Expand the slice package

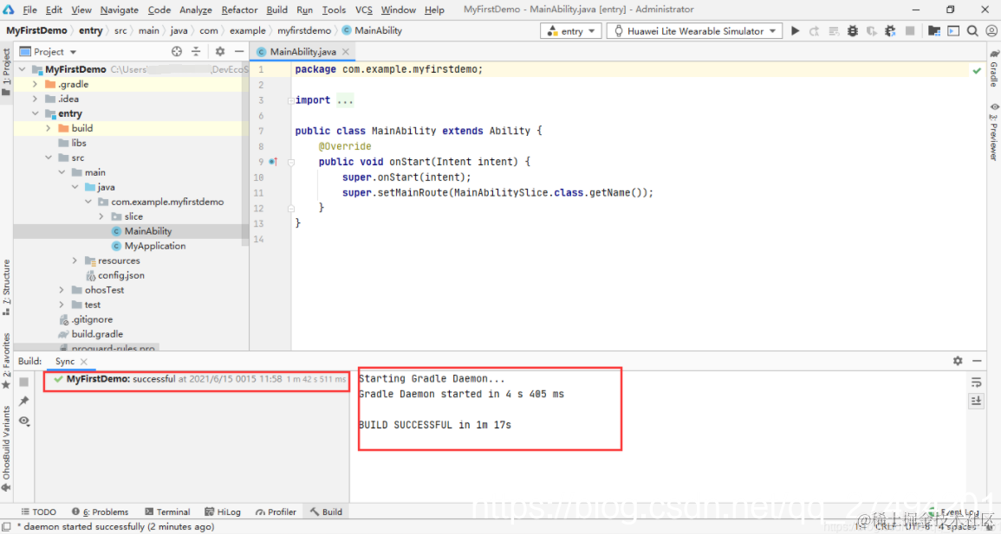point(101,216)
